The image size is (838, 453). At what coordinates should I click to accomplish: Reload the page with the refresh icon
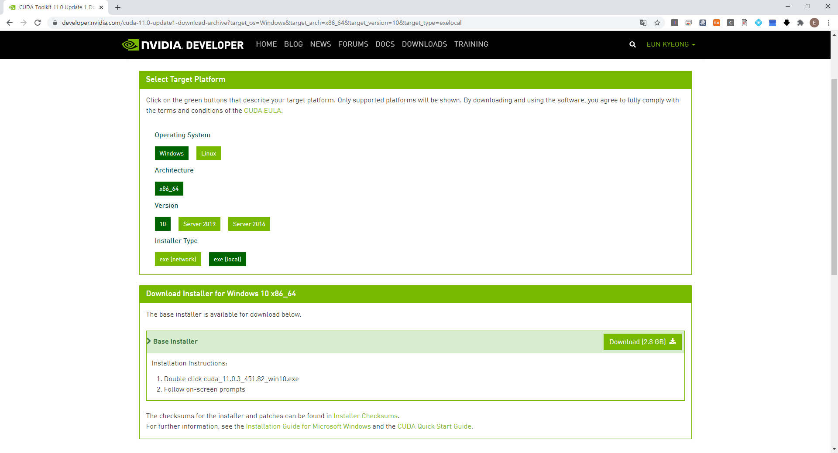click(38, 23)
